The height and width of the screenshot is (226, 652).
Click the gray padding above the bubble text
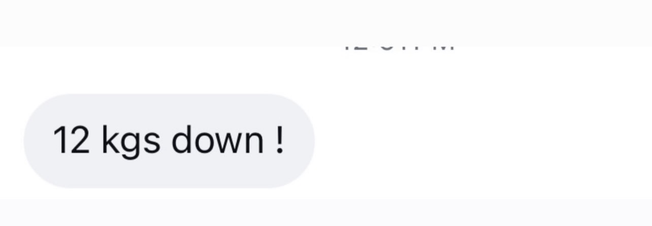point(169,108)
